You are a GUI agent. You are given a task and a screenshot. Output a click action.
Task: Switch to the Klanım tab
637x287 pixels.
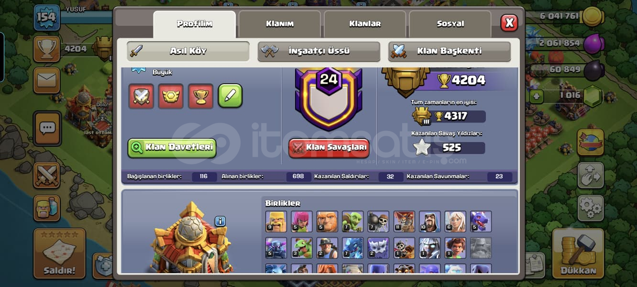click(280, 24)
